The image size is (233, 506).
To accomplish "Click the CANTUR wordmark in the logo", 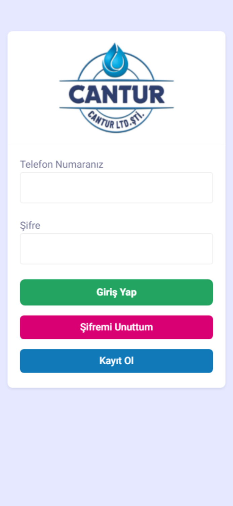I will 116,94.
